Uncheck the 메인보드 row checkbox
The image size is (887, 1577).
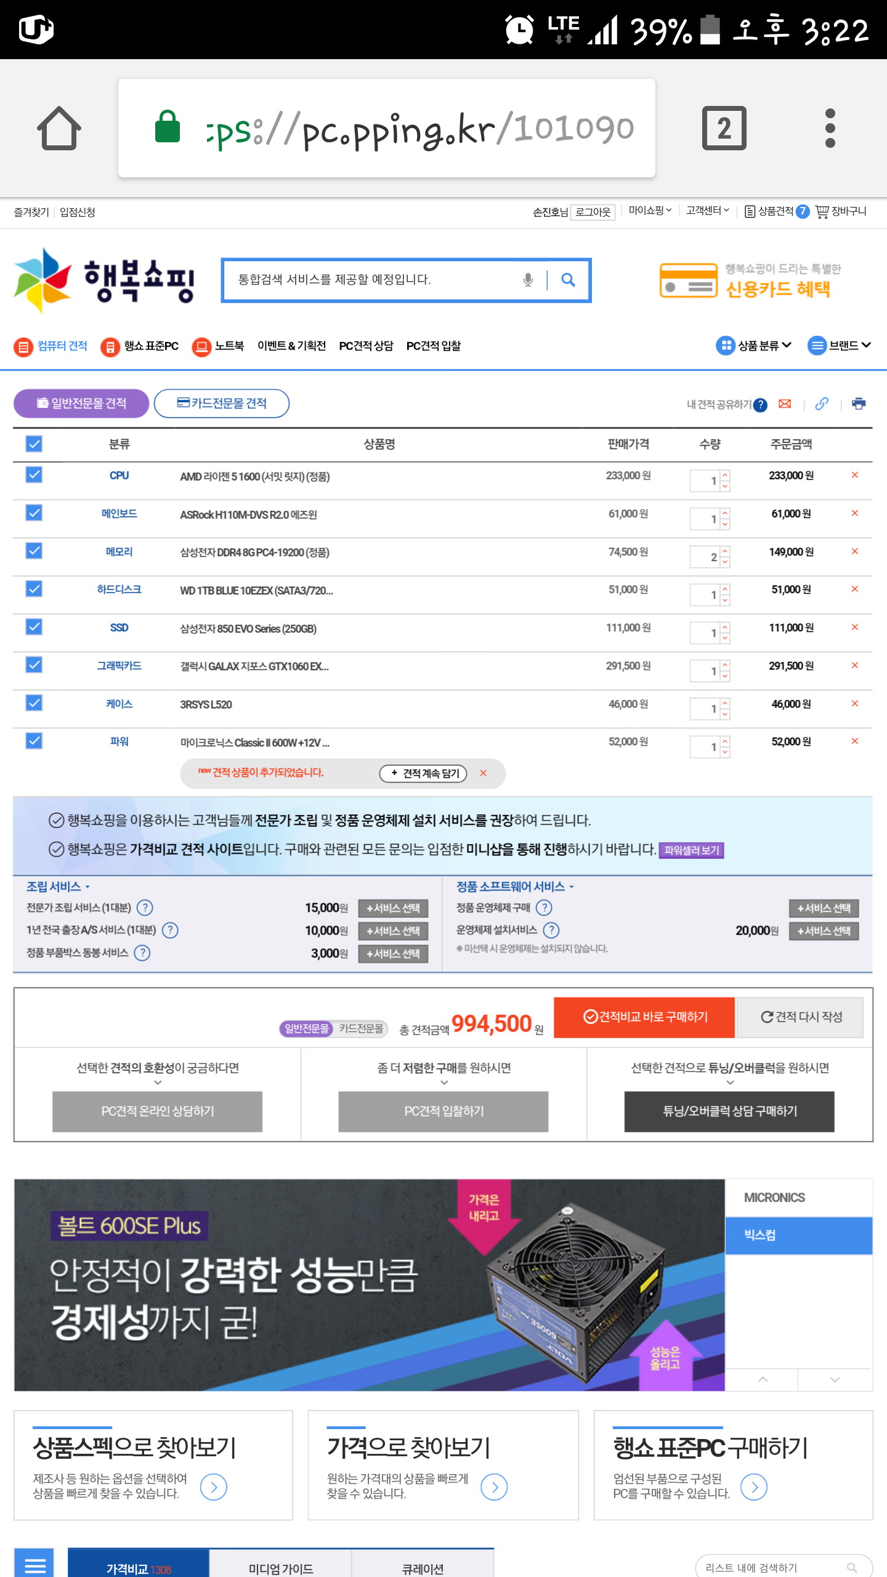(x=34, y=513)
